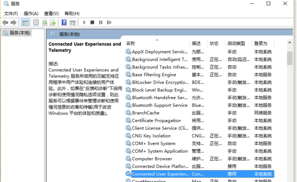Click the services magnifier icon in 服务(本地) header
The width and height of the screenshot is (297, 182).
click(53, 34)
